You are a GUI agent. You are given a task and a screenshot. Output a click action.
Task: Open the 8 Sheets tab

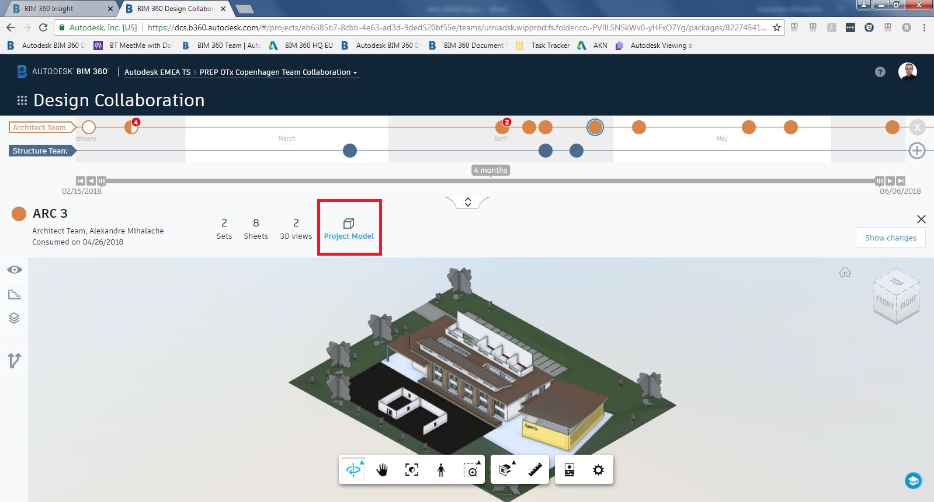click(256, 229)
